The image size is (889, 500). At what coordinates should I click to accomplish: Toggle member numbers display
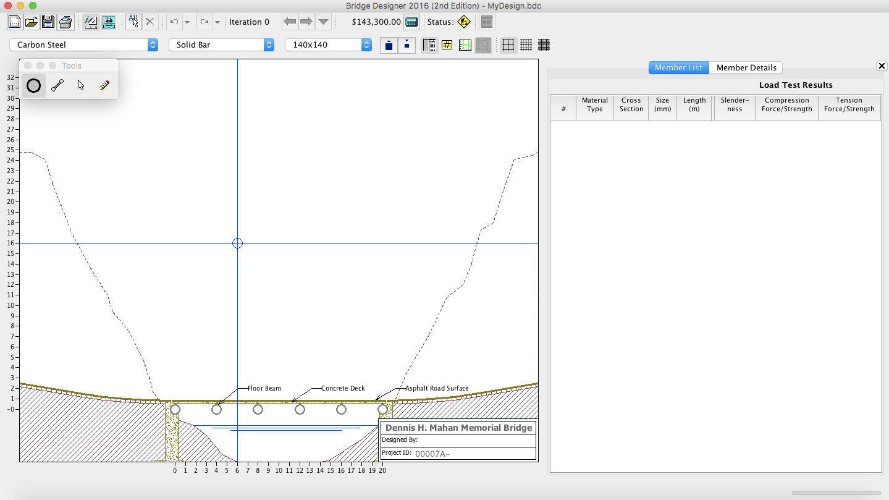click(447, 45)
